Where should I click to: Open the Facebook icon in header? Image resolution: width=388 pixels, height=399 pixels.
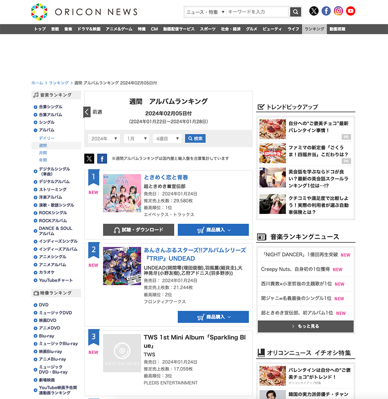tap(326, 11)
